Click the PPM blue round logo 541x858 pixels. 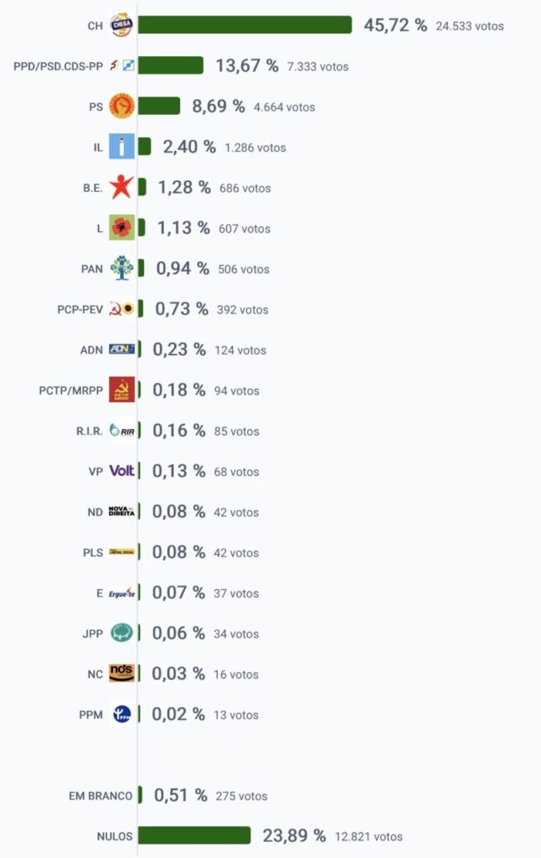point(121,714)
